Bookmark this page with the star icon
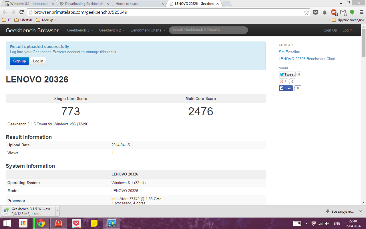 click(x=306, y=12)
